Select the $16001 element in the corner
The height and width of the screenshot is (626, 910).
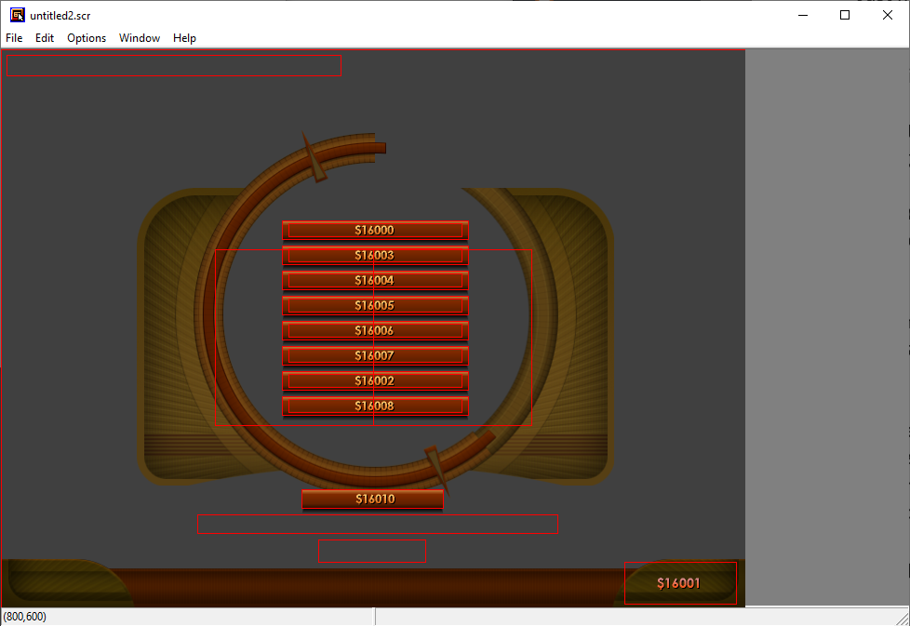coord(680,583)
